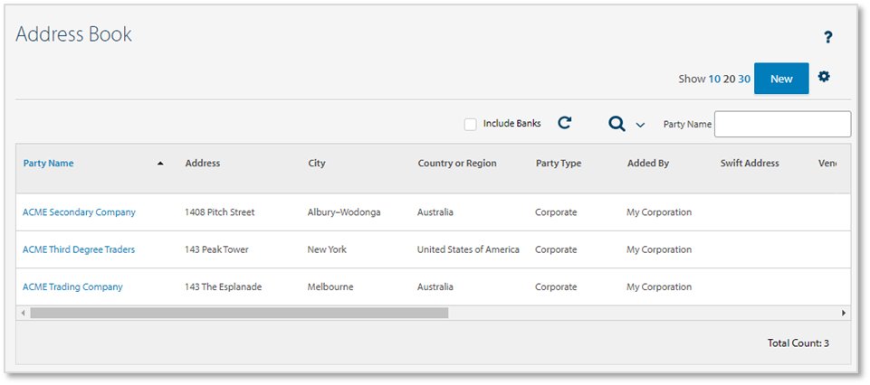Show 10 items per page

[714, 79]
